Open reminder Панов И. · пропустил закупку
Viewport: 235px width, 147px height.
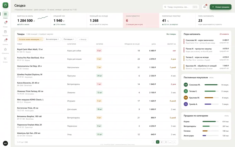click(206, 50)
